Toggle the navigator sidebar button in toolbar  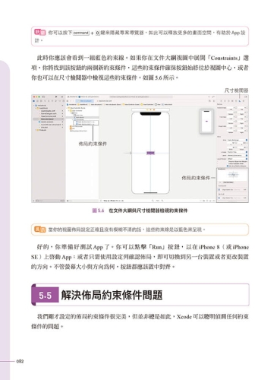(x=43, y=97)
